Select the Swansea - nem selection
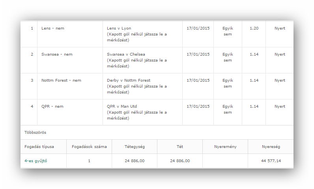Screen dimensions: 314x189 click(x=56, y=54)
